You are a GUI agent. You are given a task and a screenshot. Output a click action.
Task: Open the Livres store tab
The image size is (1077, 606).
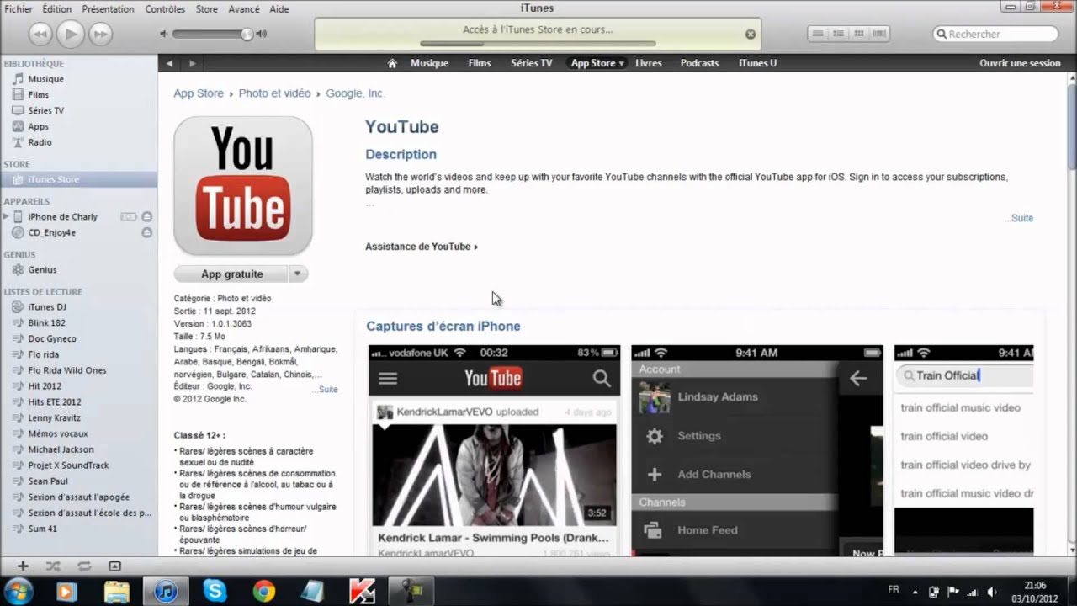[649, 63]
